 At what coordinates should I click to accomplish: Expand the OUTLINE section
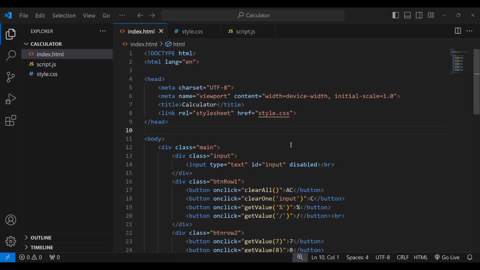point(41,238)
